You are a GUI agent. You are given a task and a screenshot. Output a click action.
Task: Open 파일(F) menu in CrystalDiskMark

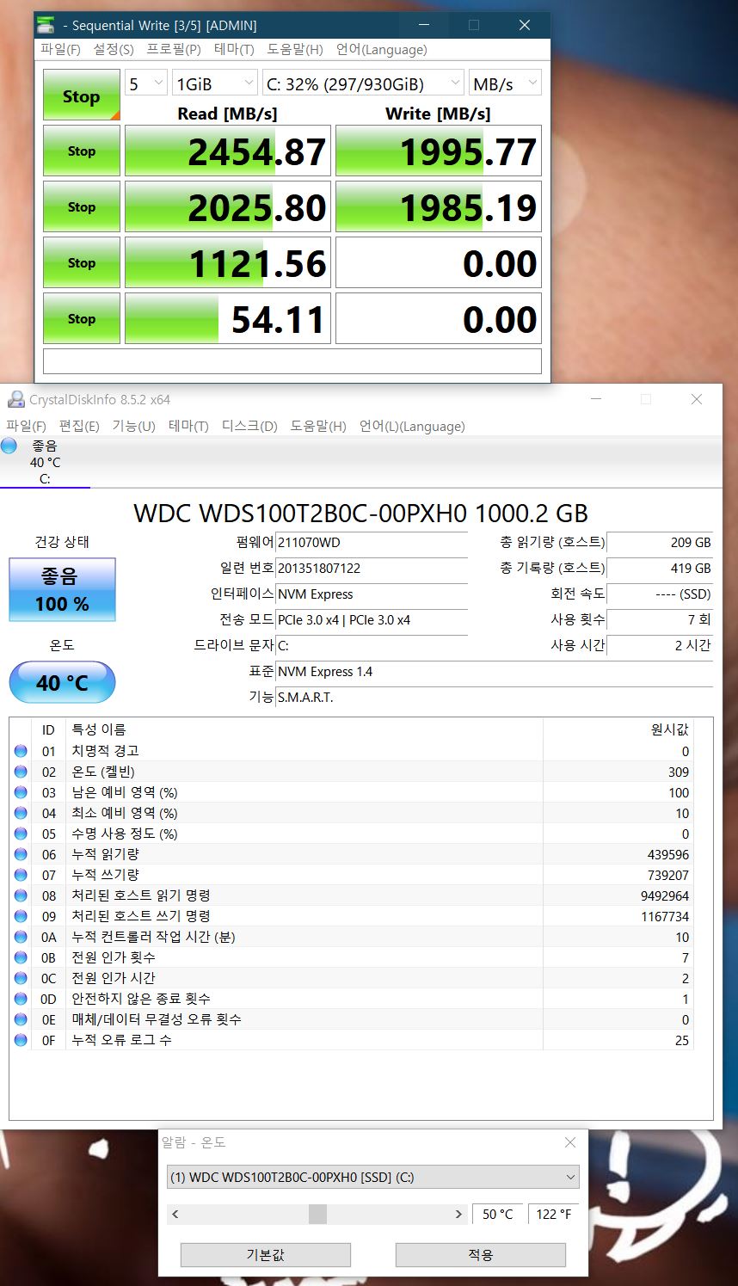tap(60, 49)
